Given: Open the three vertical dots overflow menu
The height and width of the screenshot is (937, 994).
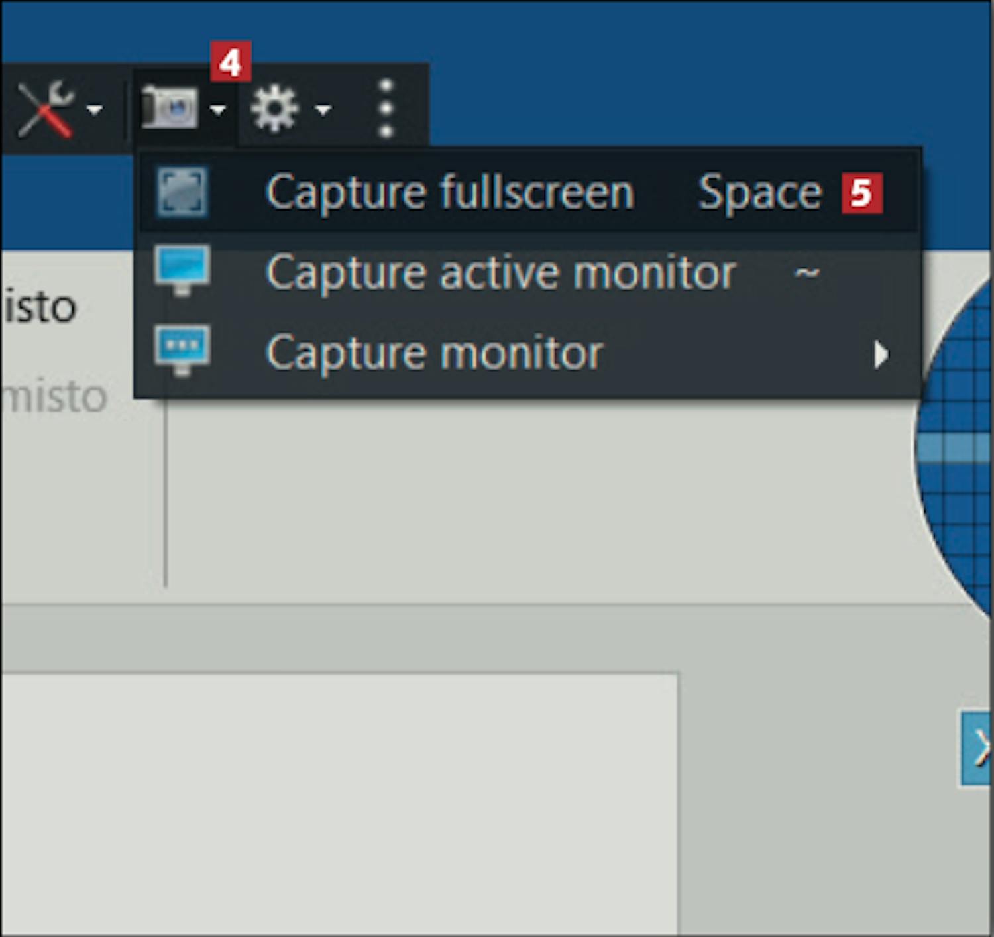Looking at the screenshot, I should 386,108.
